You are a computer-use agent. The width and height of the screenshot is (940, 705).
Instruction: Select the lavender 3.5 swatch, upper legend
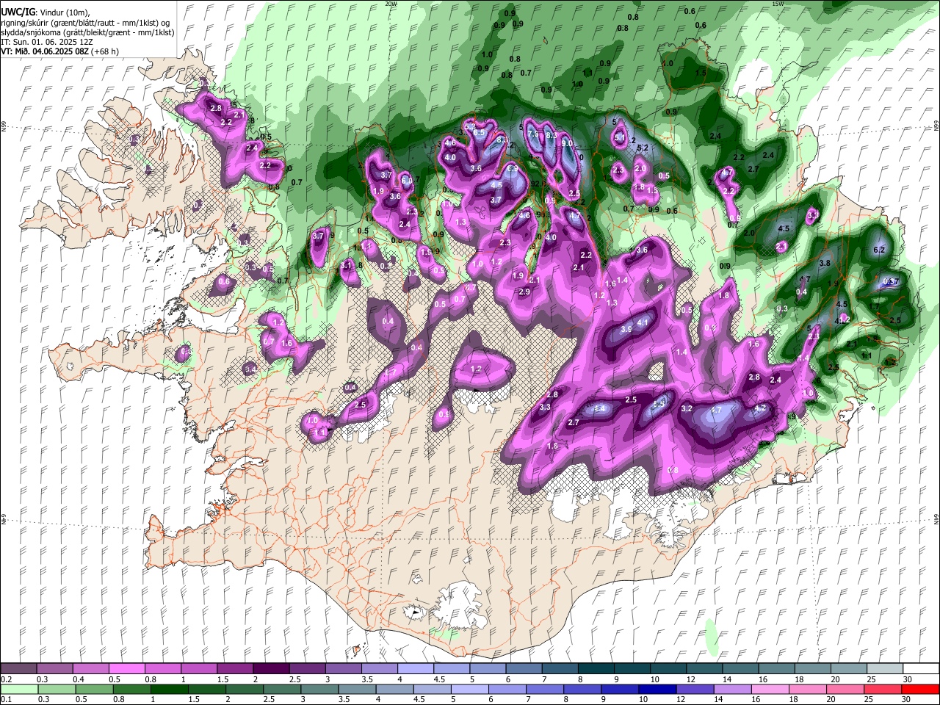379,669
